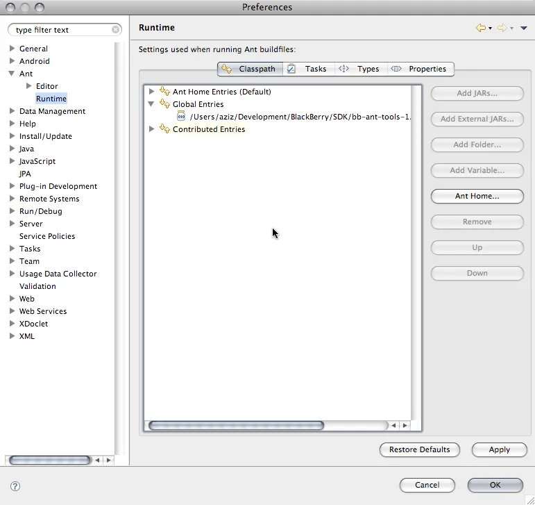The width and height of the screenshot is (535, 505).
Task: Select the Service Policies item
Action: [x=47, y=236]
